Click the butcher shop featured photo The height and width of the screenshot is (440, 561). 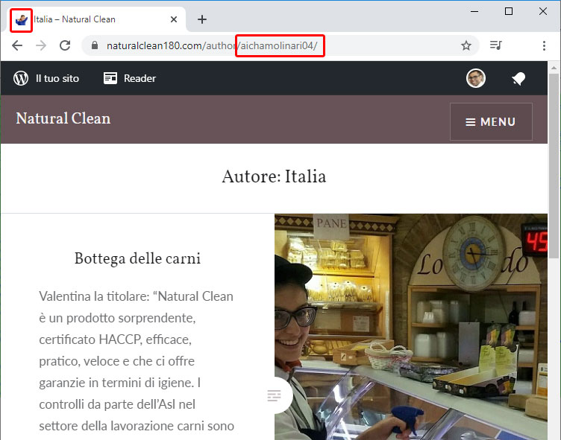pos(411,327)
